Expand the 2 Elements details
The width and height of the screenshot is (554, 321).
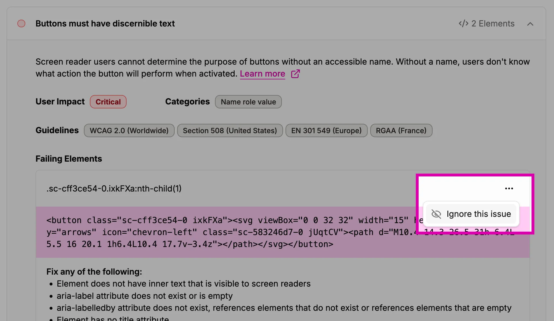pyautogui.click(x=493, y=24)
